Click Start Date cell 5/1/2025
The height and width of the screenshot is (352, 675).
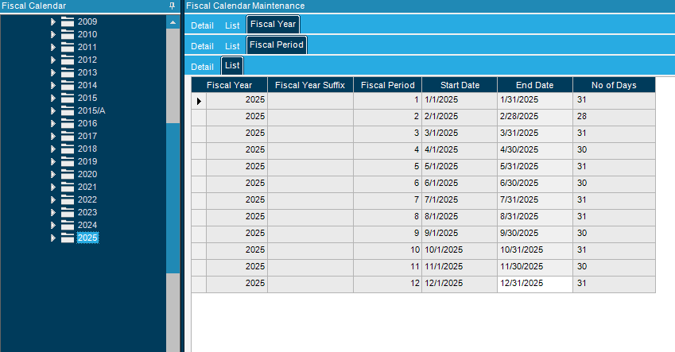pyautogui.click(x=460, y=168)
